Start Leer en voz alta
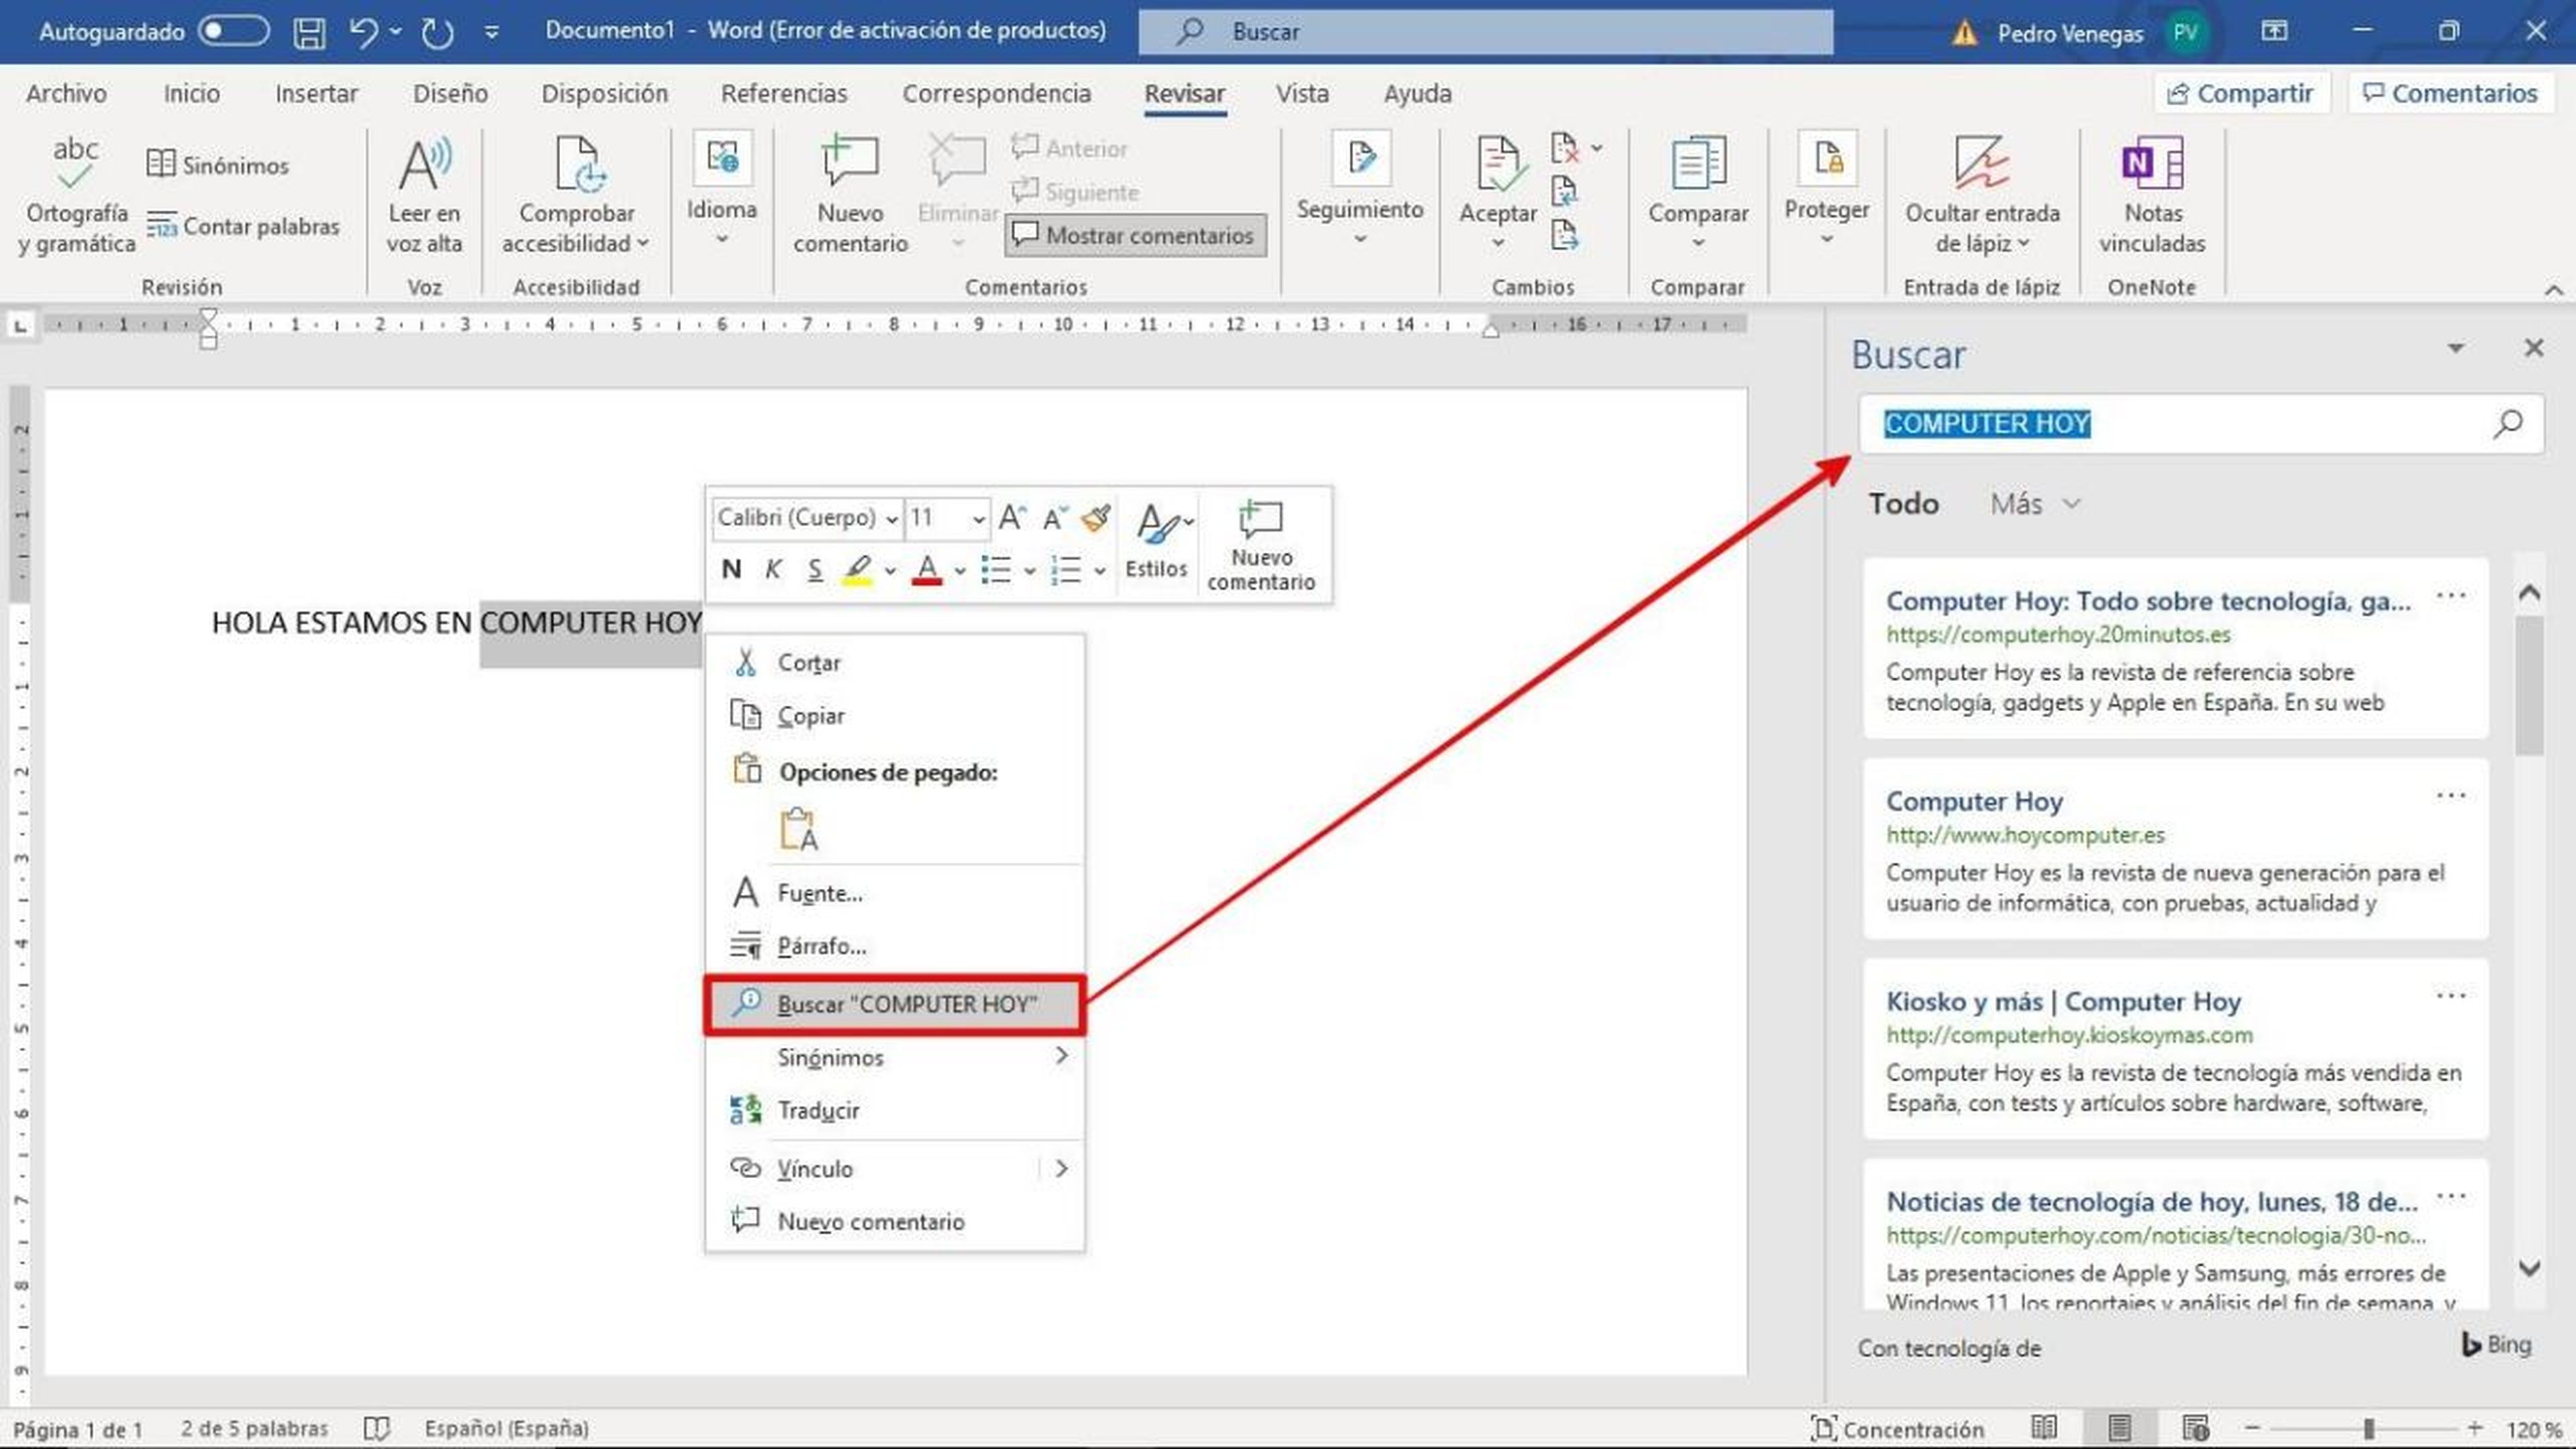The image size is (2576, 1449). pos(424,196)
